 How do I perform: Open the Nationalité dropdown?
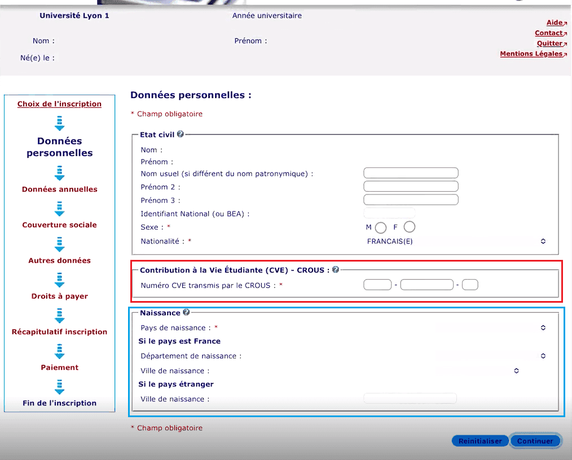(542, 241)
